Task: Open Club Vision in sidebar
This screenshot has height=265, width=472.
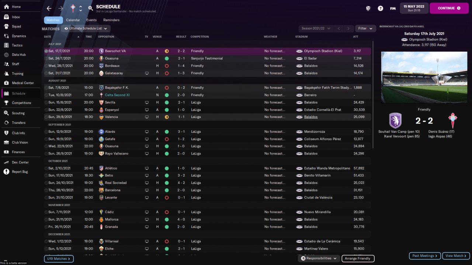Action: (x=20, y=143)
